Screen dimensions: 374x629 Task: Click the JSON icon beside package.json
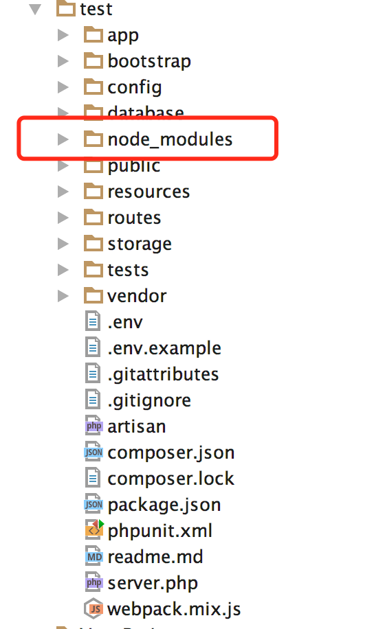pos(93,504)
